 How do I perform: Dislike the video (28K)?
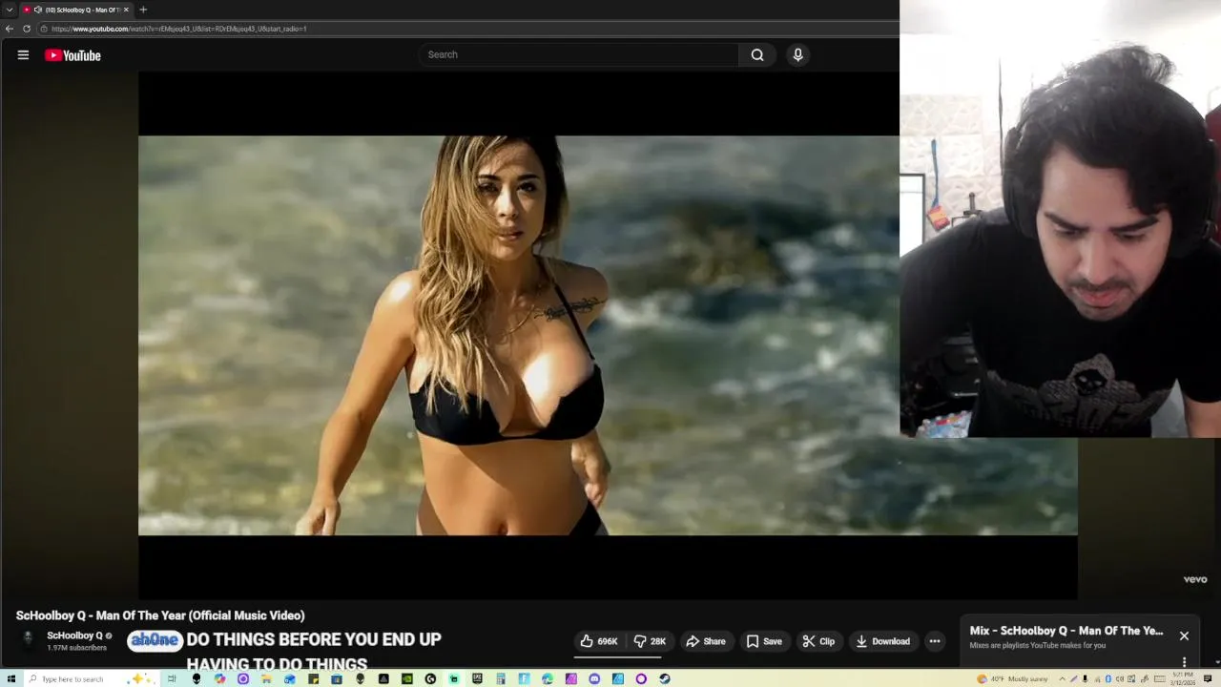[x=649, y=641]
